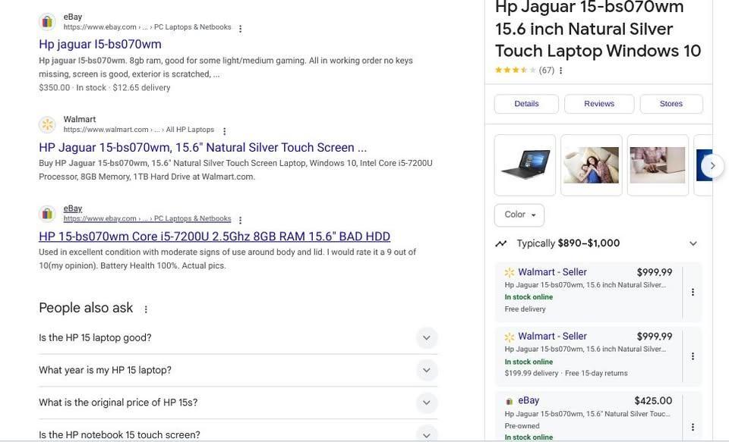Switch to the Details tab

[526, 104]
